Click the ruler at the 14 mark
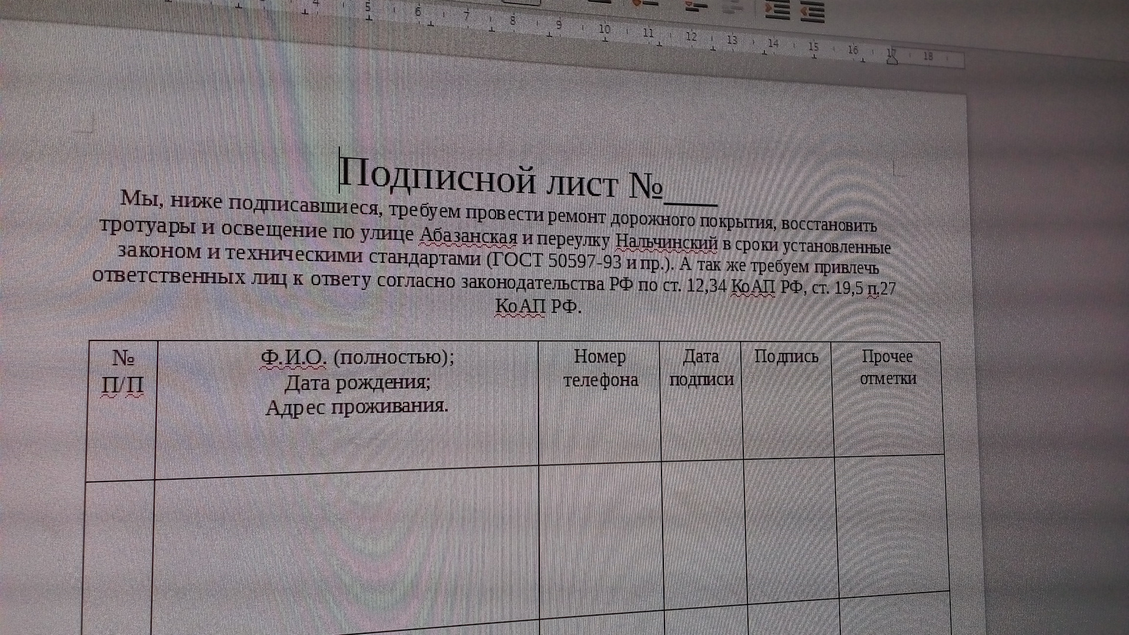Screen dimensions: 1129x635 773,44
